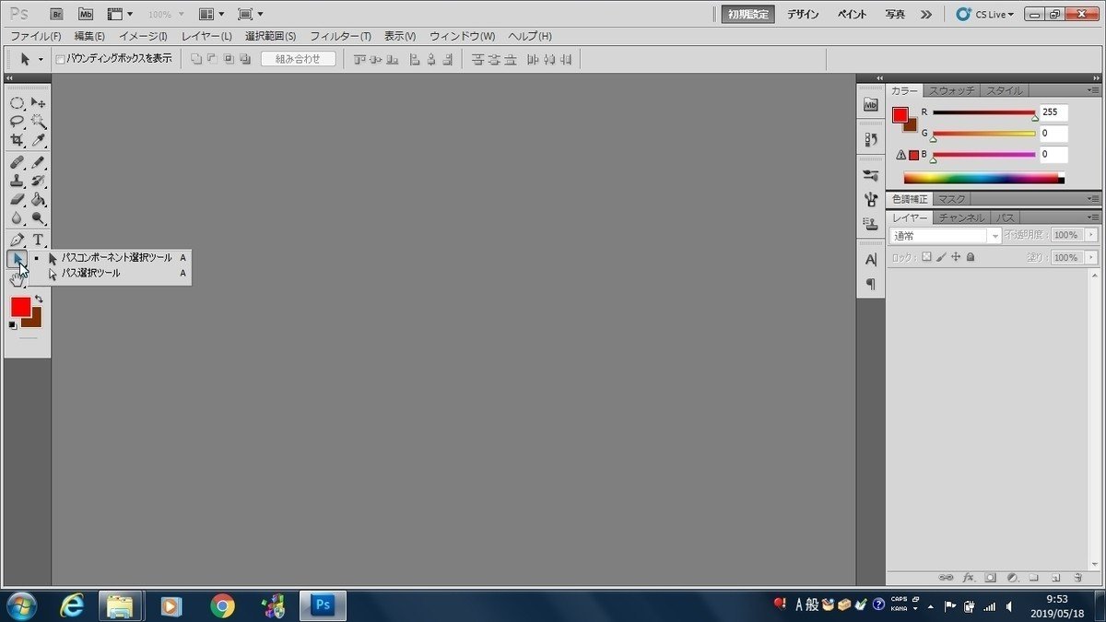Switch to 写真 workspace
The width and height of the screenshot is (1106, 622).
pyautogui.click(x=895, y=14)
